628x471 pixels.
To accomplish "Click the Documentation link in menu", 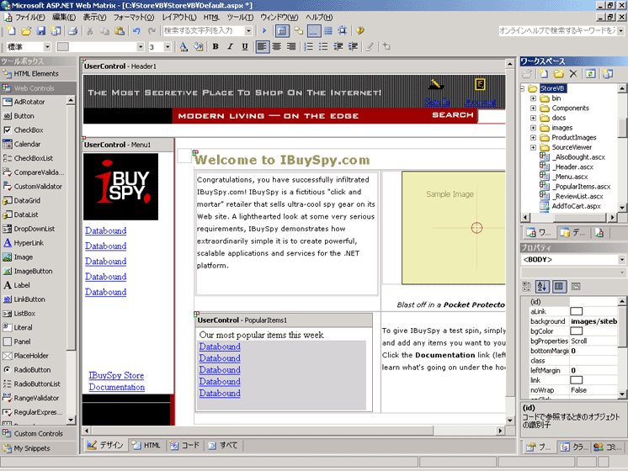I will point(116,387).
